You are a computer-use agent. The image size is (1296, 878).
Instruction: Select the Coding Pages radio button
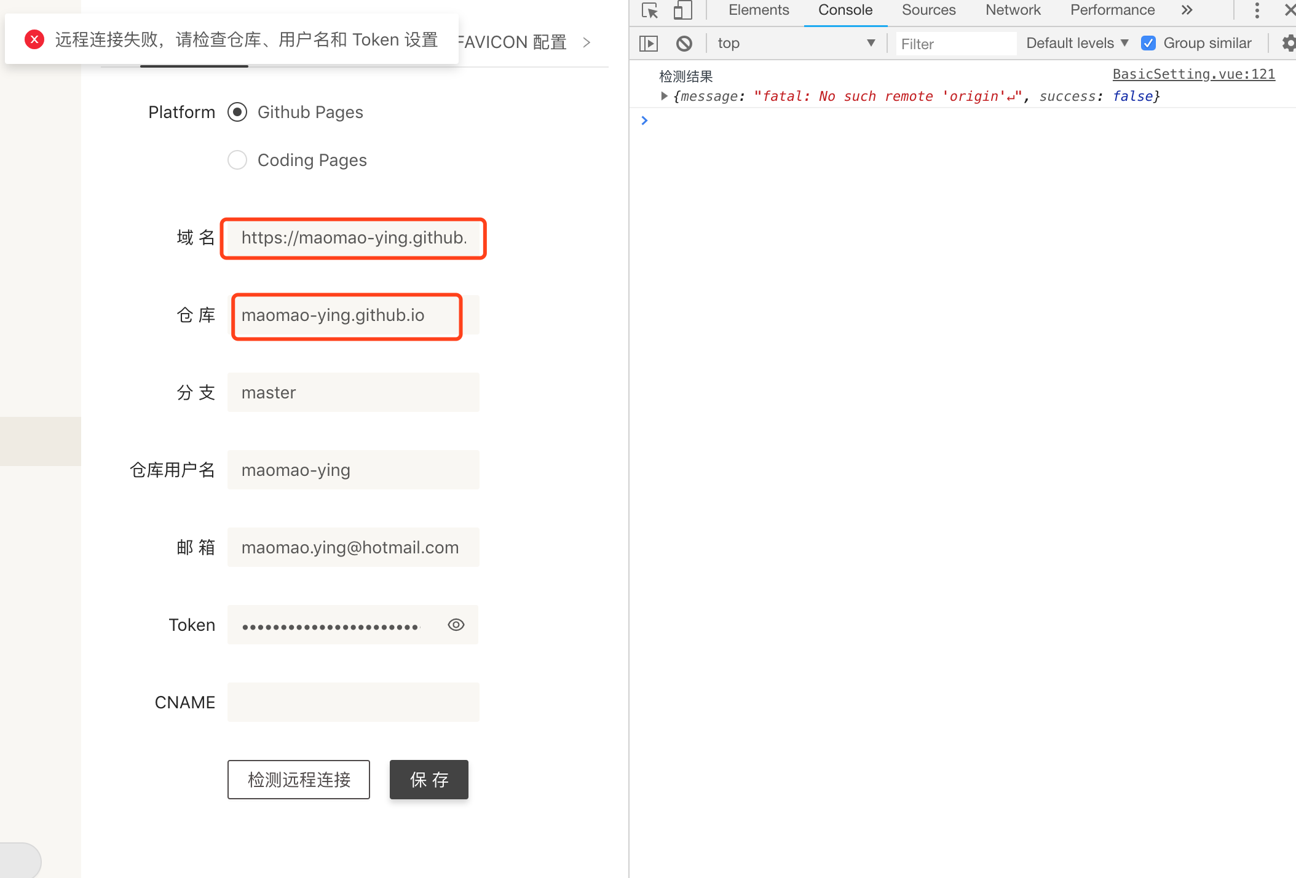click(237, 160)
